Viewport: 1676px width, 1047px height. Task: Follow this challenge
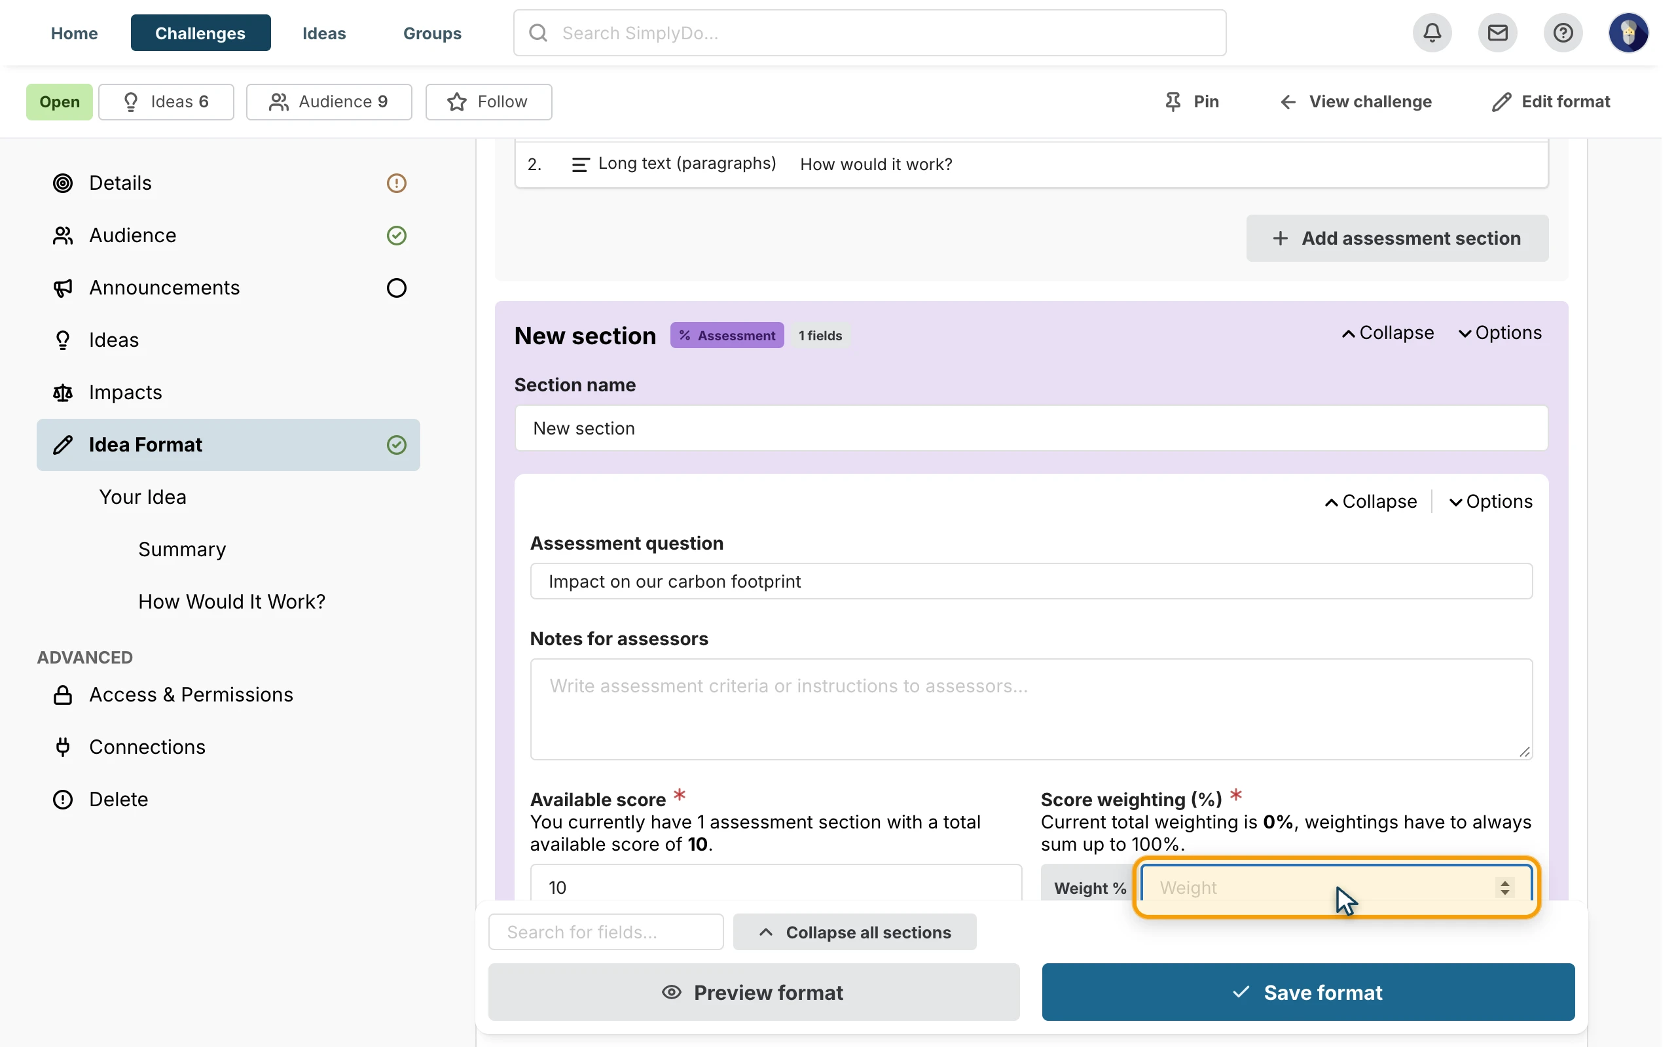click(488, 102)
